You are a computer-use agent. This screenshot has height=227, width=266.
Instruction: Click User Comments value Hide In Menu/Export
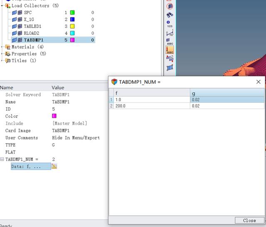point(76,138)
